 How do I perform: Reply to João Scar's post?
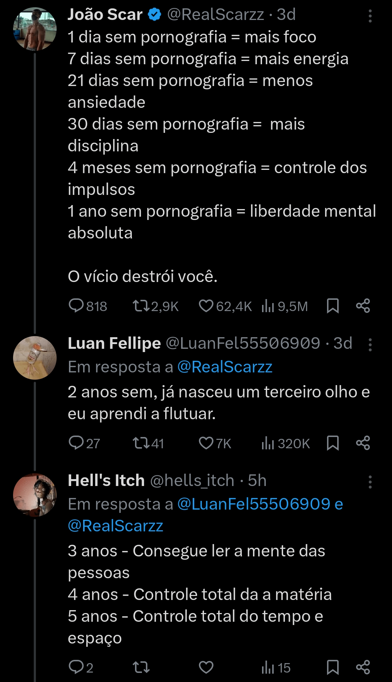pos(77,306)
